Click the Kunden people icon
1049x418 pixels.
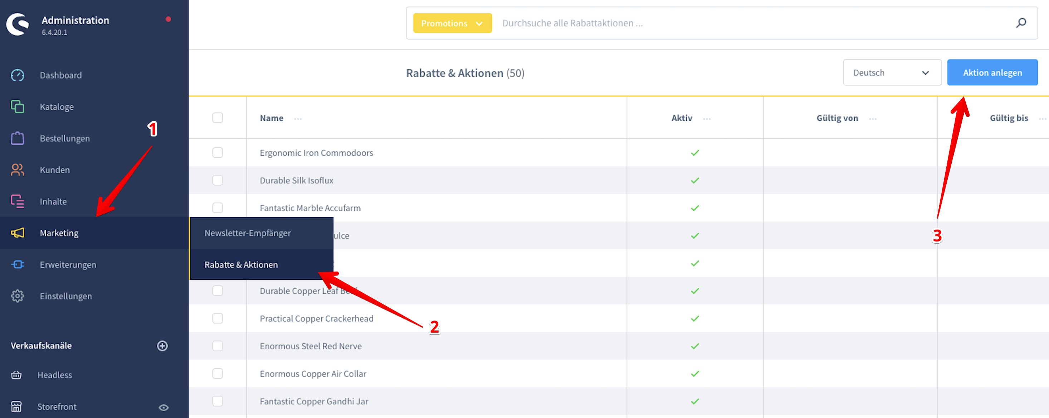[18, 170]
